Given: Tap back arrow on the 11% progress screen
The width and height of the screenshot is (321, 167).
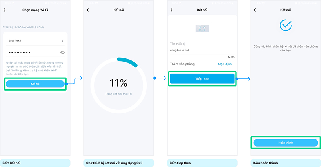Looking at the screenshot, I should pyautogui.click(x=88, y=9).
